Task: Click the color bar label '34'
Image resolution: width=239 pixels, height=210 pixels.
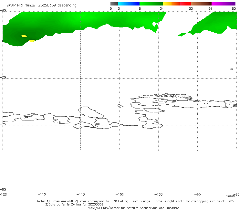Action: coord(162,8)
